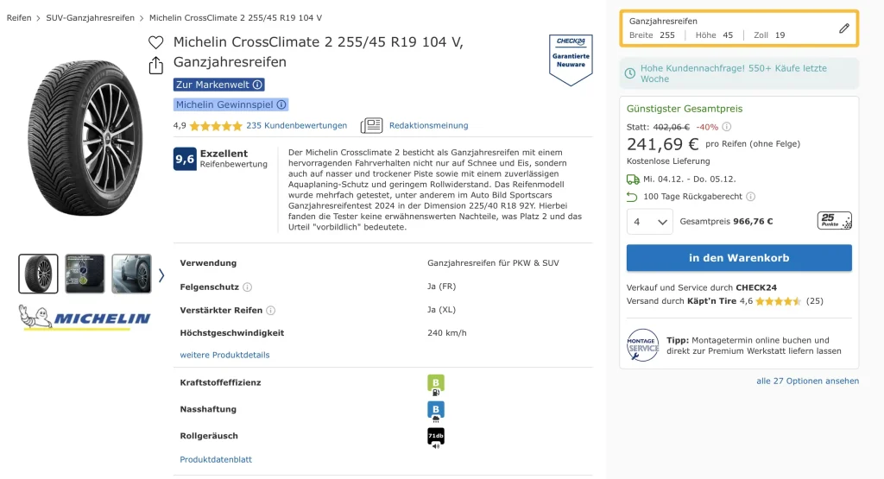The height and width of the screenshot is (479, 884).
Task: View alle 27 Optionen ansehen
Action: (x=807, y=381)
